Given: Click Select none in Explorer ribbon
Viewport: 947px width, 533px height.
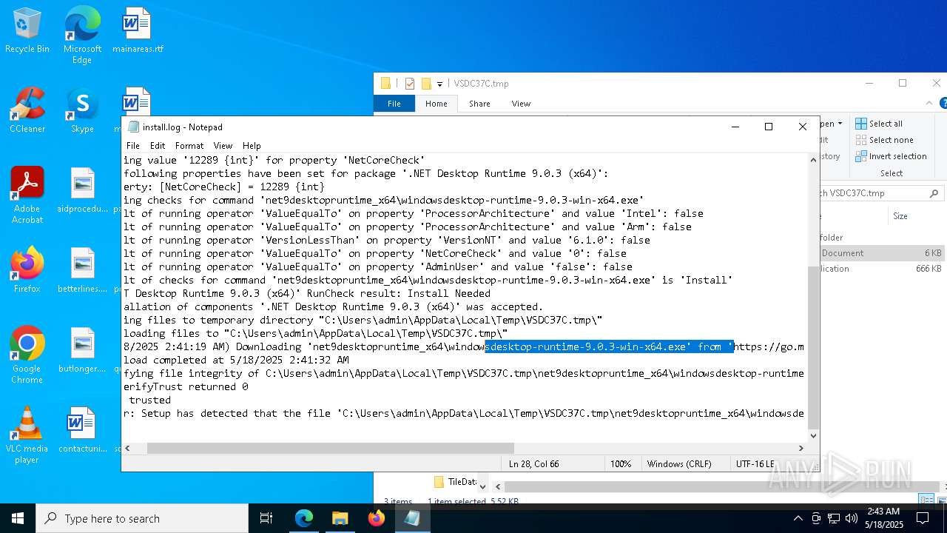Looking at the screenshot, I should click(884, 140).
